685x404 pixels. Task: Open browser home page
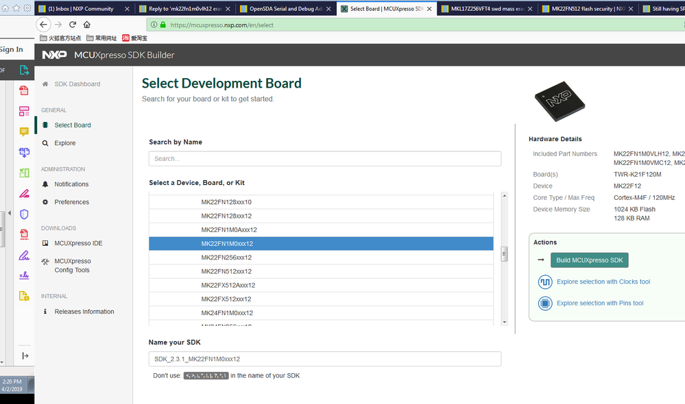87,25
